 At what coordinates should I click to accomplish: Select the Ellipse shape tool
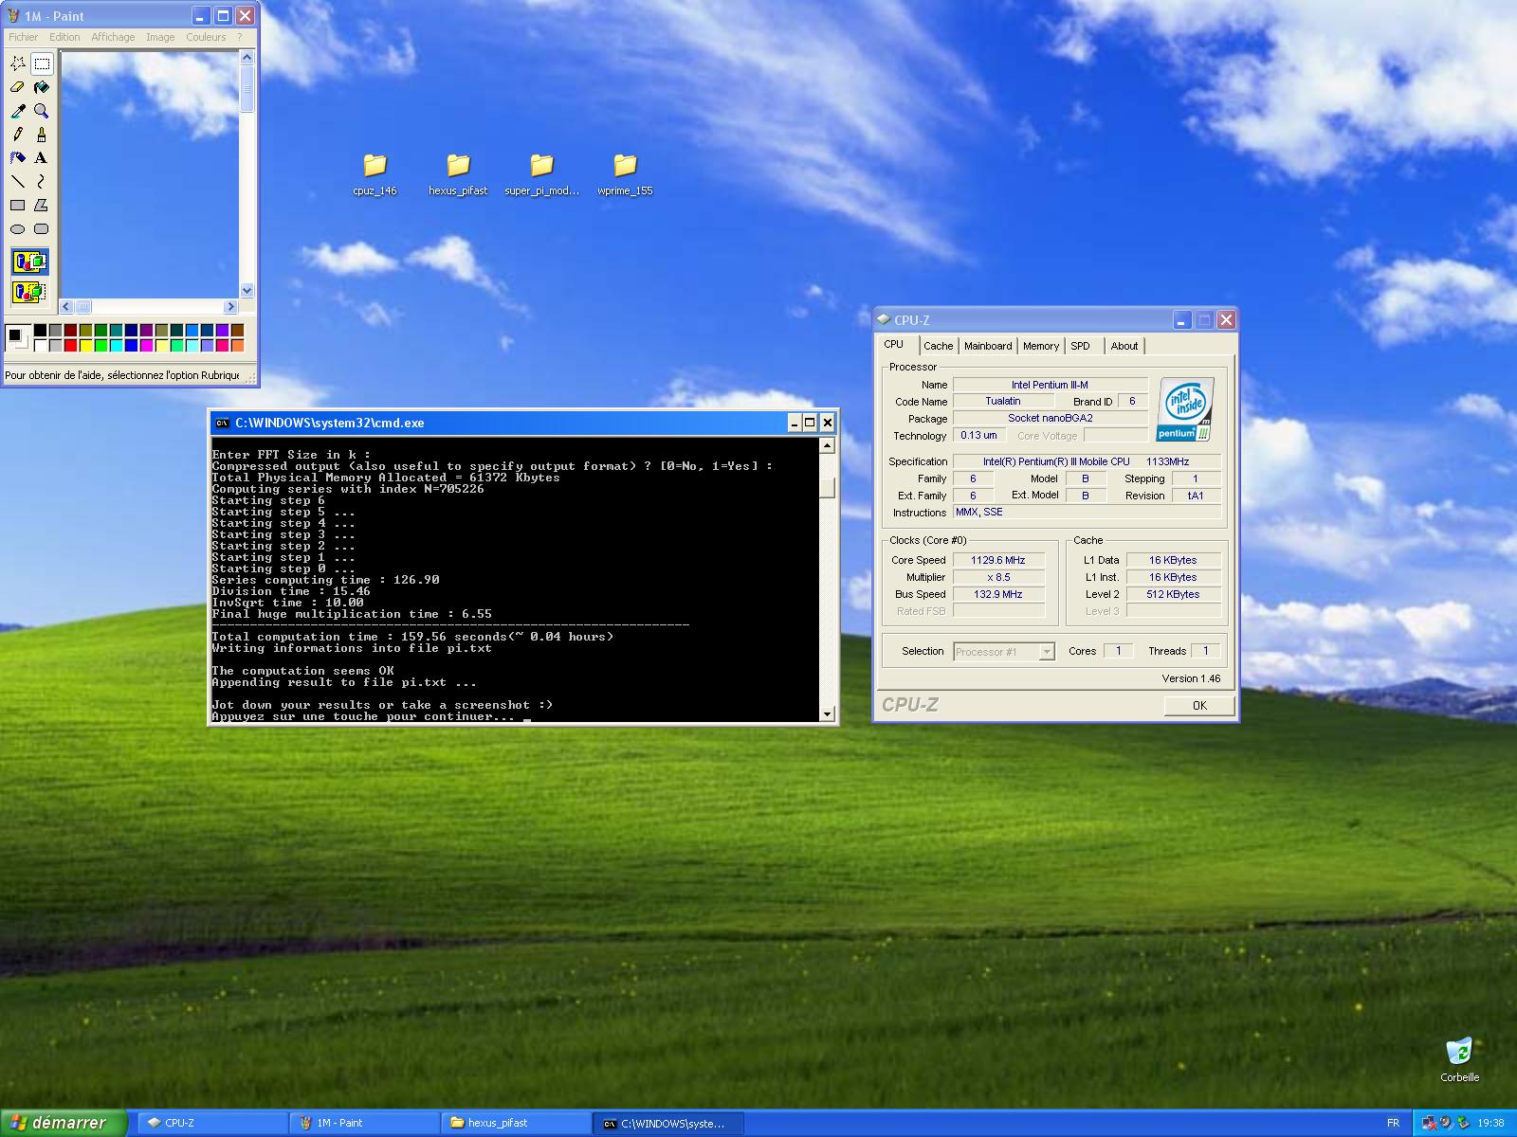click(18, 229)
